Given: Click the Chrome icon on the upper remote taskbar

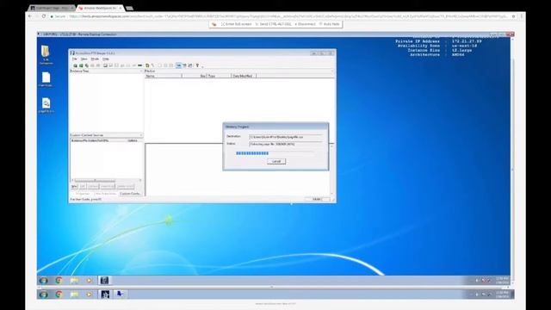Looking at the screenshot, I should (59, 281).
